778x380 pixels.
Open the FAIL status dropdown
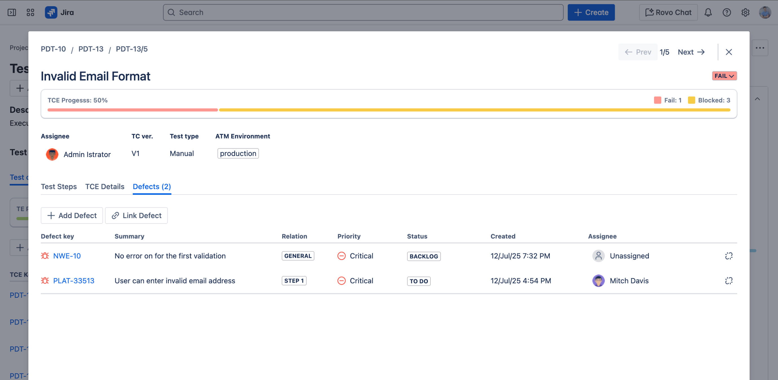(724, 76)
